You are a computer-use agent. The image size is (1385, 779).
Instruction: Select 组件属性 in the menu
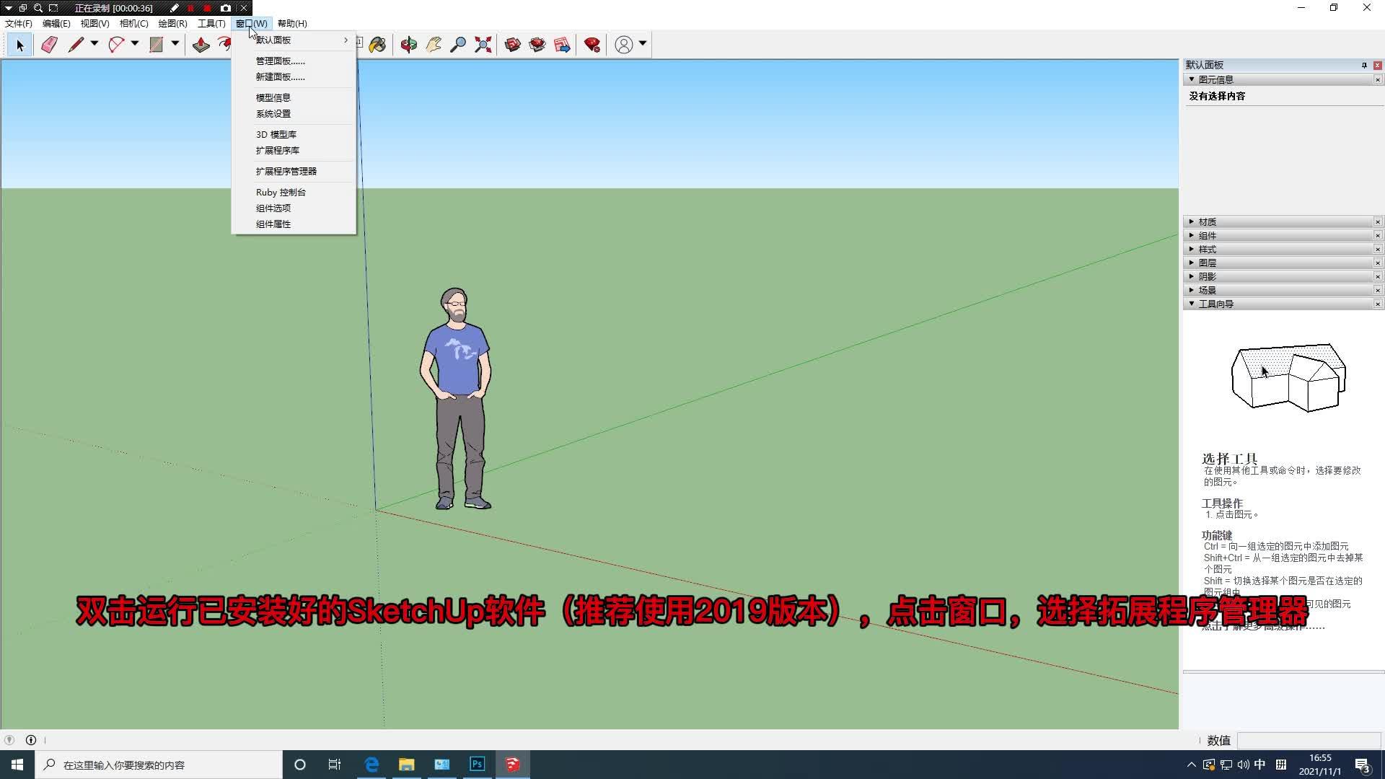coord(294,224)
